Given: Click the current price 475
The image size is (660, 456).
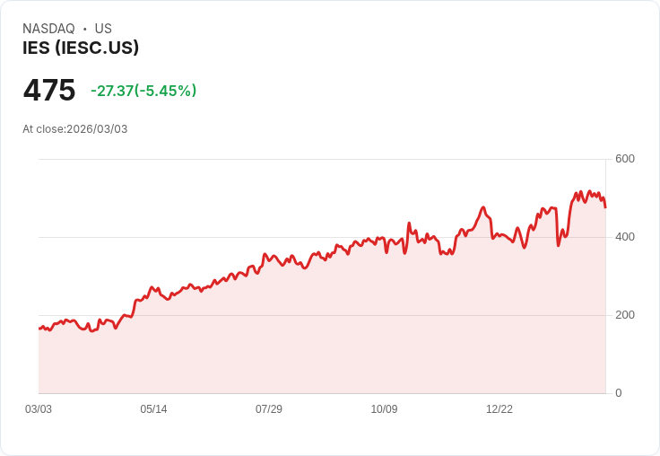Looking at the screenshot, I should point(49,91).
